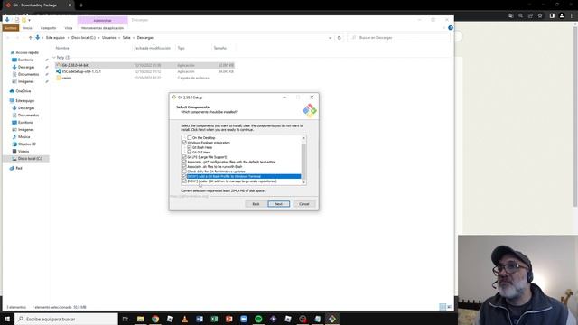Select the Git-2.38.0-64-bit file
This screenshot has height=325, width=578.
pos(144,65)
